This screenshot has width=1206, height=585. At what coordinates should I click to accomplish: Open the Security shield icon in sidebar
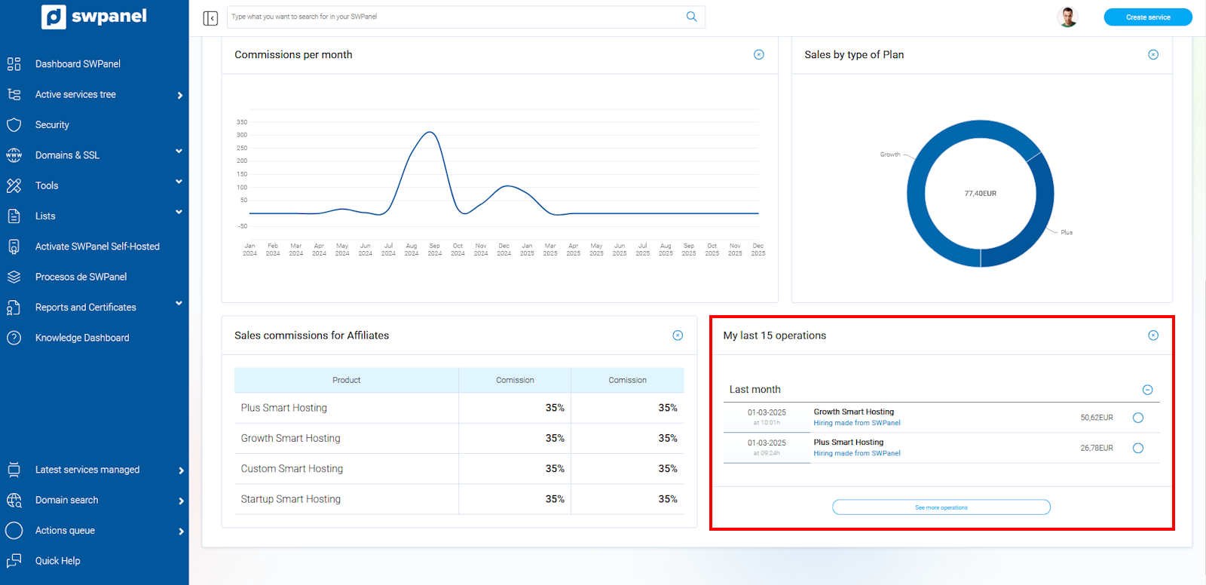(14, 125)
